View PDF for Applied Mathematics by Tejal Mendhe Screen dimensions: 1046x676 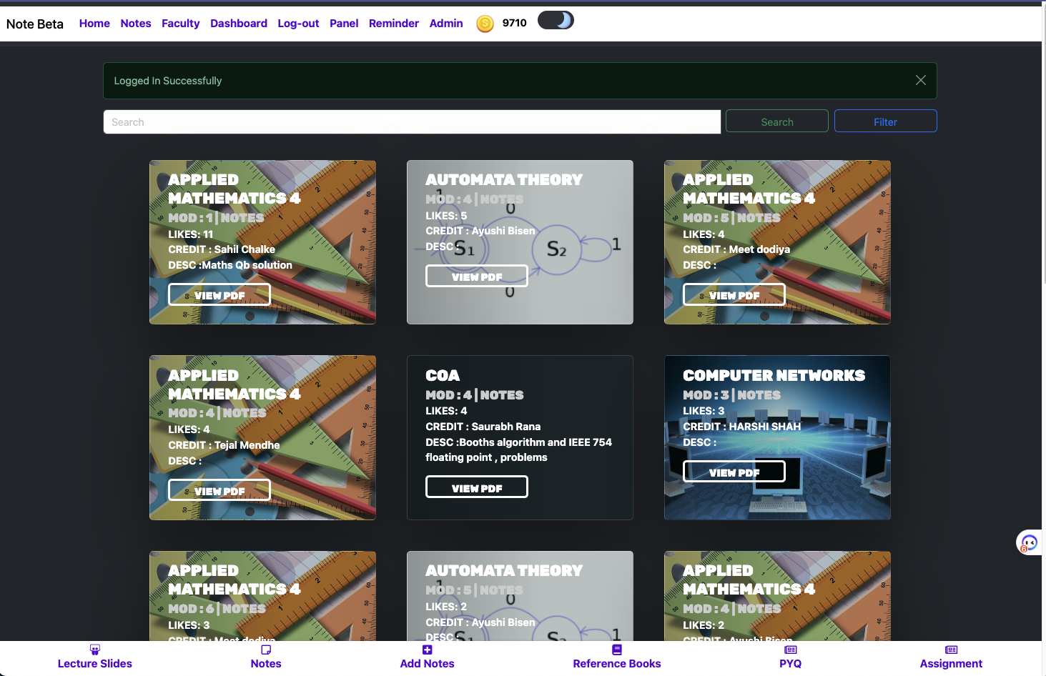[219, 491]
